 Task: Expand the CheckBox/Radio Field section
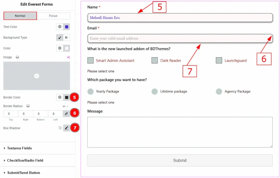coord(25,161)
